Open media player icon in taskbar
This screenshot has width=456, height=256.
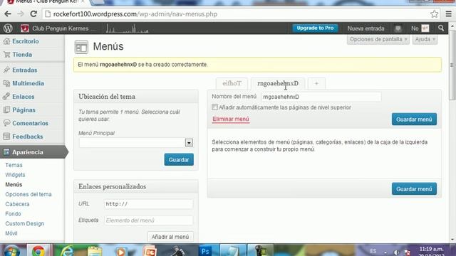click(120, 251)
